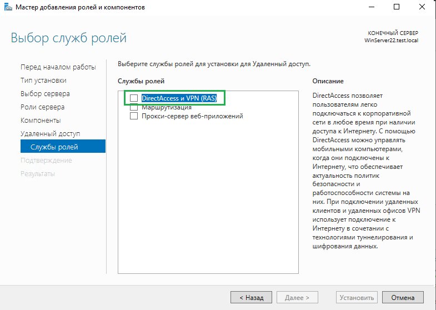This screenshot has width=436, height=310.
Task: Click the Подтверждение step in sidebar
Action: (46, 161)
